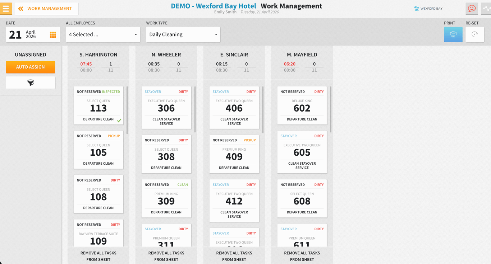Select room 108 card
Screen dimensions: 491x264
pyautogui.click(x=98, y=194)
